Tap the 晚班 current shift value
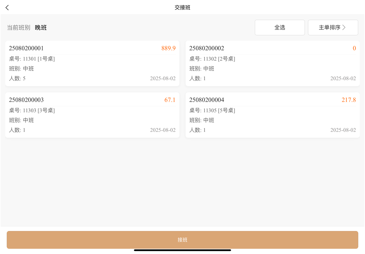Screen dimensions: 365x254 (41, 28)
